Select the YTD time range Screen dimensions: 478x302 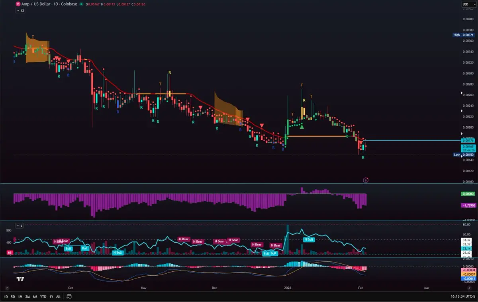[x=43, y=296]
